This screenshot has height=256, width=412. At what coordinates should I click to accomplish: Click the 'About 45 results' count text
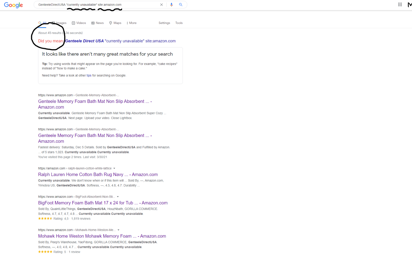50,33
